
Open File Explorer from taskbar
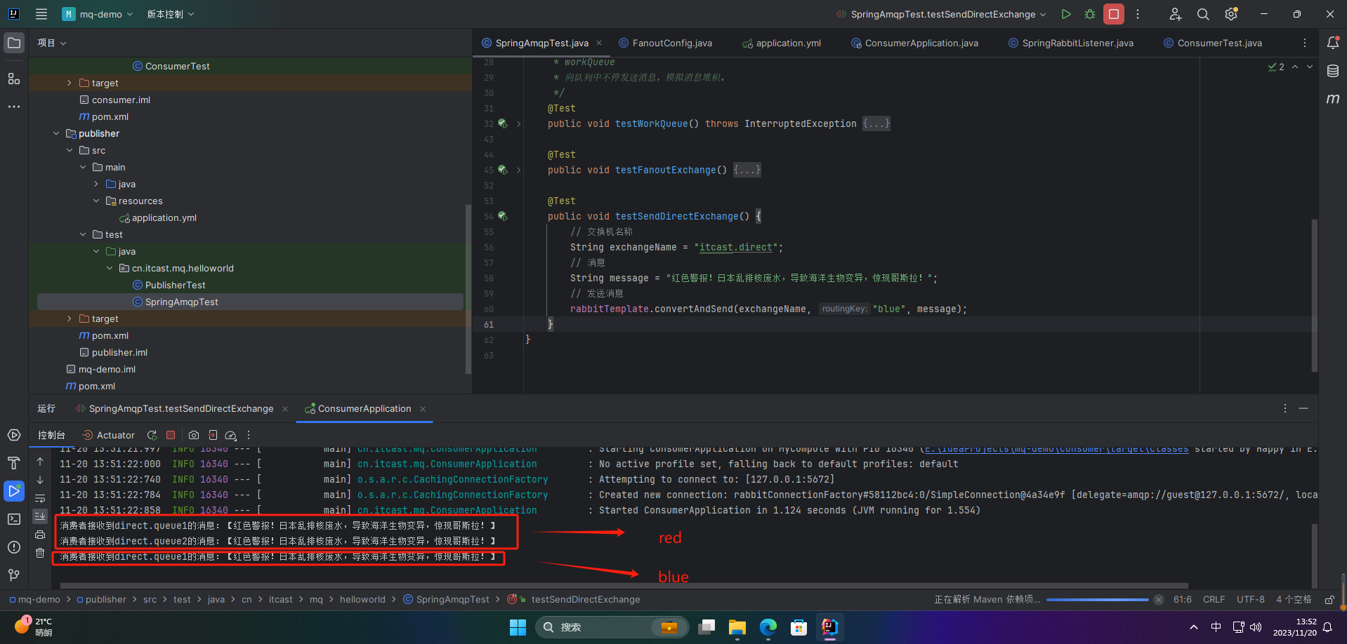737,627
